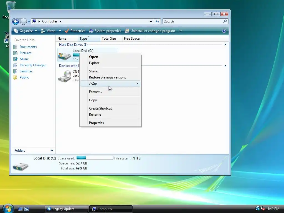The image size is (284, 213).
Task: Choose Explore in context menu
Action: (x=110, y=63)
